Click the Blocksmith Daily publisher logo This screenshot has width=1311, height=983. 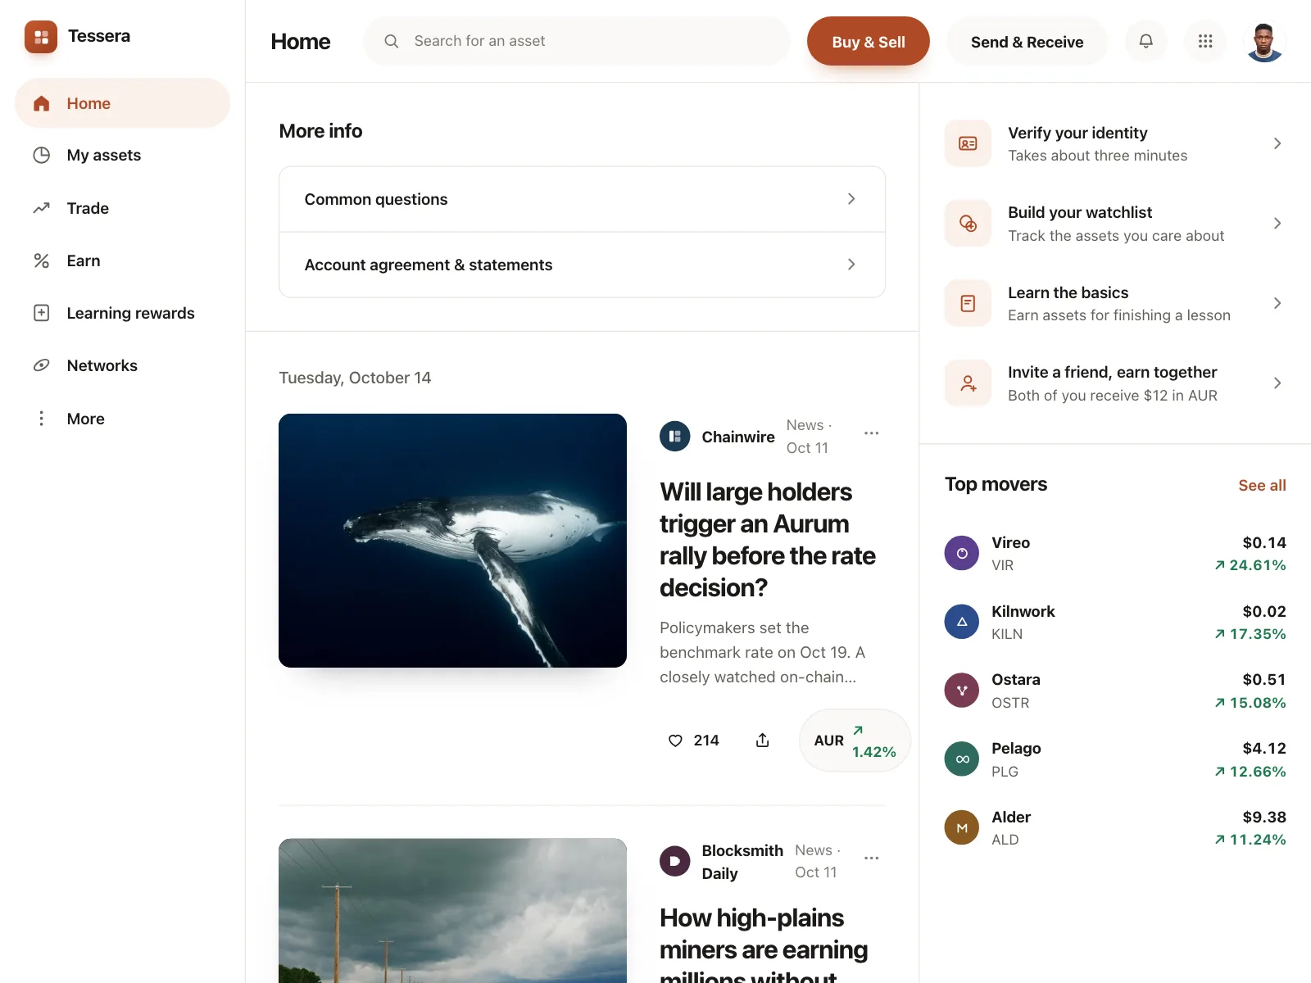coord(674,861)
